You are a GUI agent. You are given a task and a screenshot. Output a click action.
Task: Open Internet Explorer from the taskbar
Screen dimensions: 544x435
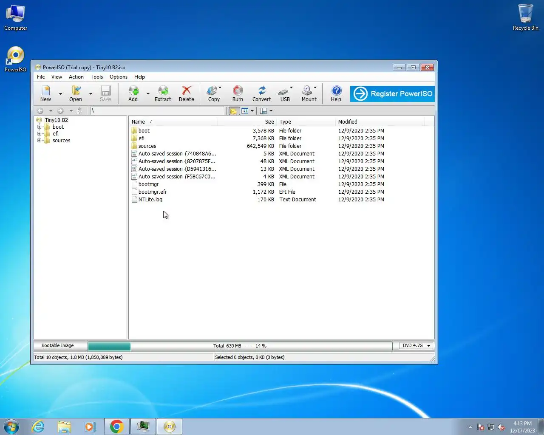pyautogui.click(x=38, y=427)
